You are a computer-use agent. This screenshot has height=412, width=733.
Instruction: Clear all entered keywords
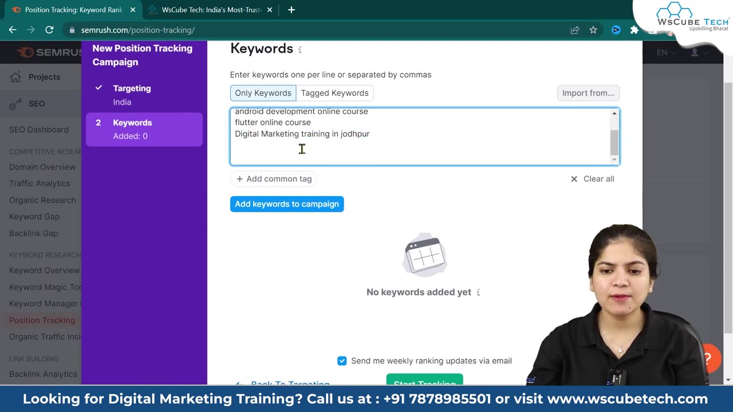point(593,179)
